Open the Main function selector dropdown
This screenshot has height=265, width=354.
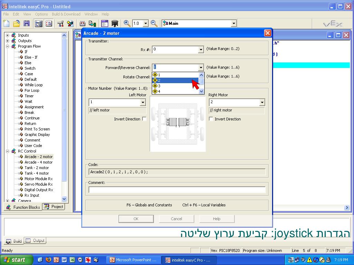point(234,23)
